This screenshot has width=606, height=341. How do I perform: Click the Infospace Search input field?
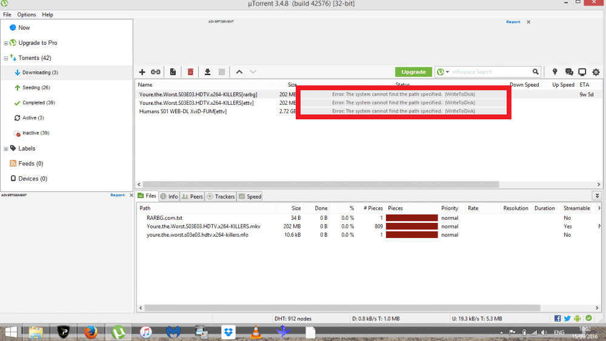[x=491, y=72]
